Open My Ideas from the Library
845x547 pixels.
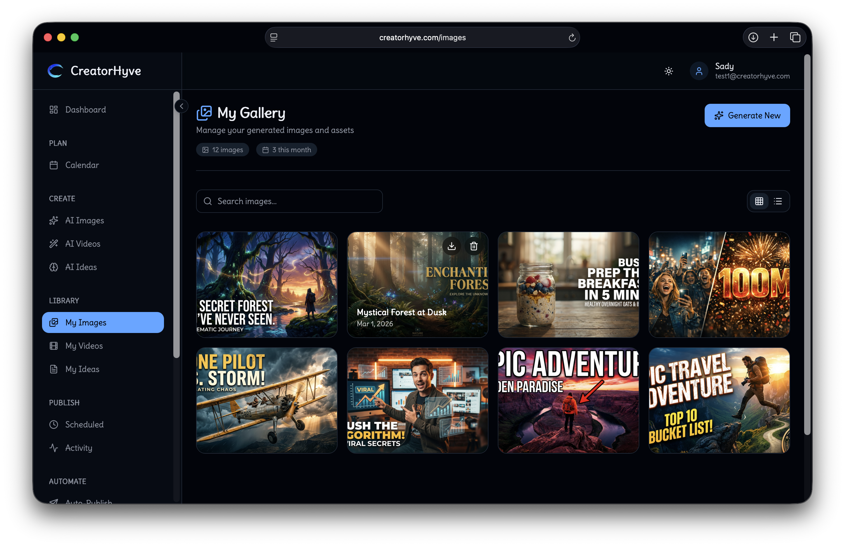[82, 369]
